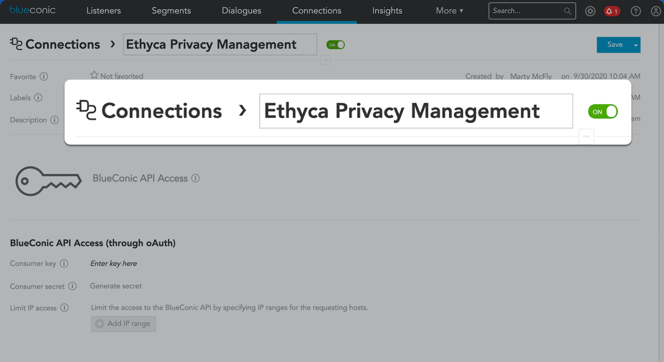Click the Enter key here field

click(x=114, y=264)
